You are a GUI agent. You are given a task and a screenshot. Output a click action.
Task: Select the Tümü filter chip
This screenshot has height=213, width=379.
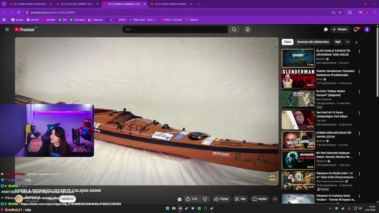click(288, 42)
